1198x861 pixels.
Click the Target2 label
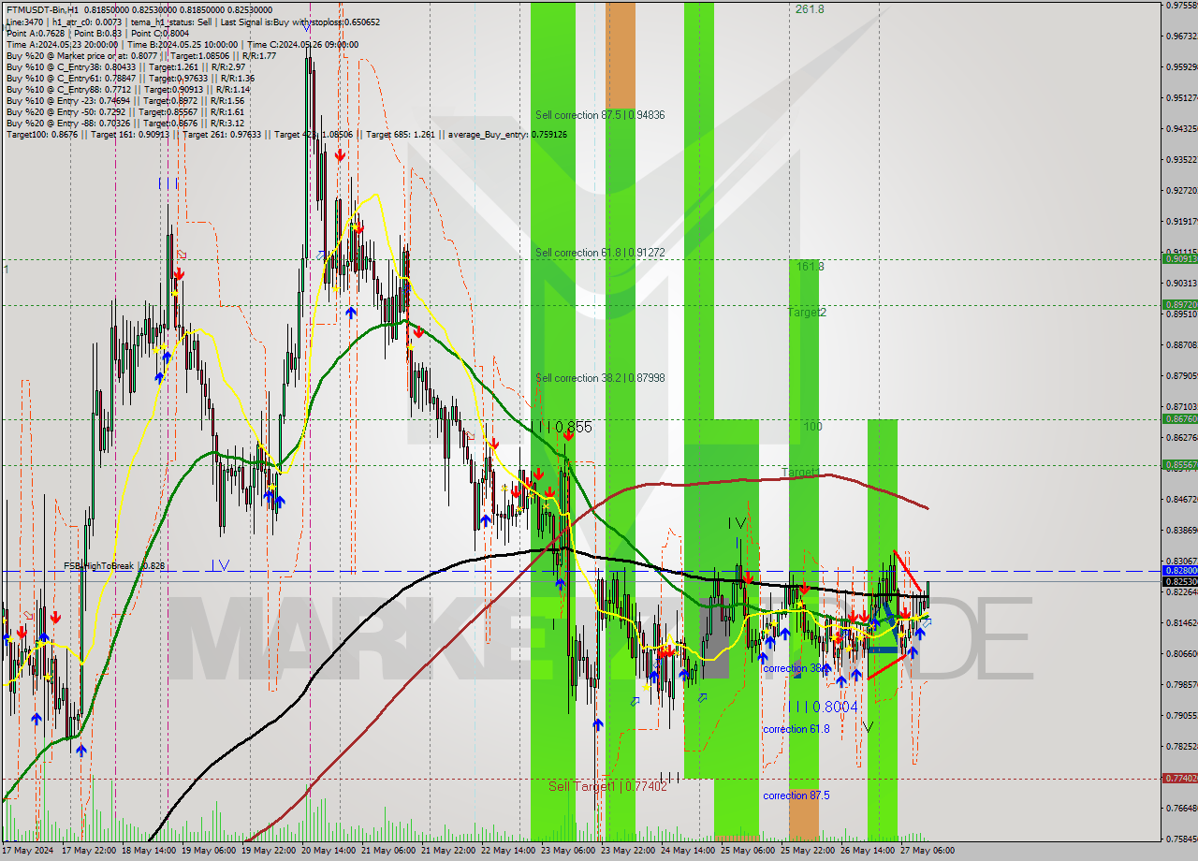coord(806,312)
